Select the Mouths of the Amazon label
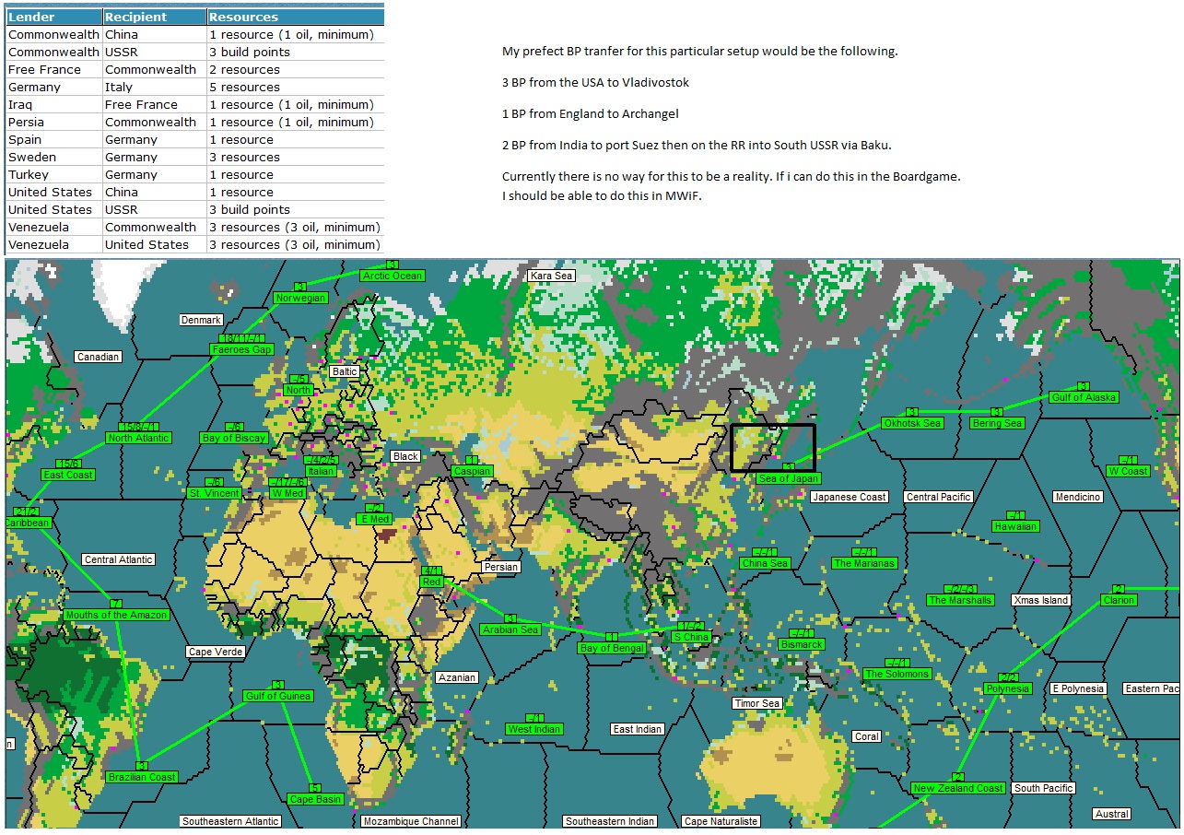 click(117, 615)
